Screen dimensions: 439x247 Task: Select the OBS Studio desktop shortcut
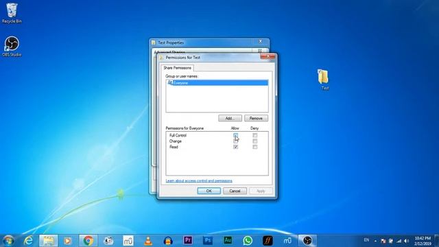point(12,47)
